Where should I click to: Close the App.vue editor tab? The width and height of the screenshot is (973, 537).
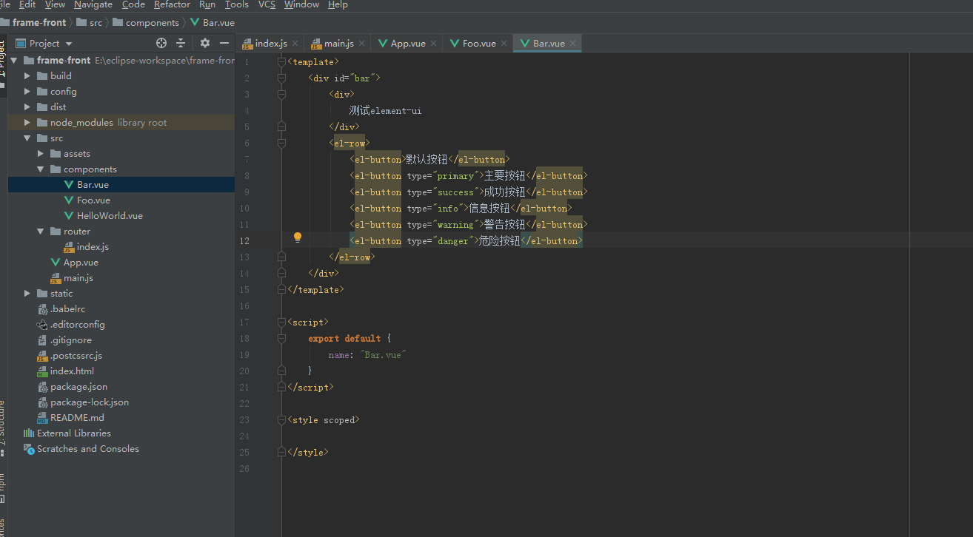[433, 44]
